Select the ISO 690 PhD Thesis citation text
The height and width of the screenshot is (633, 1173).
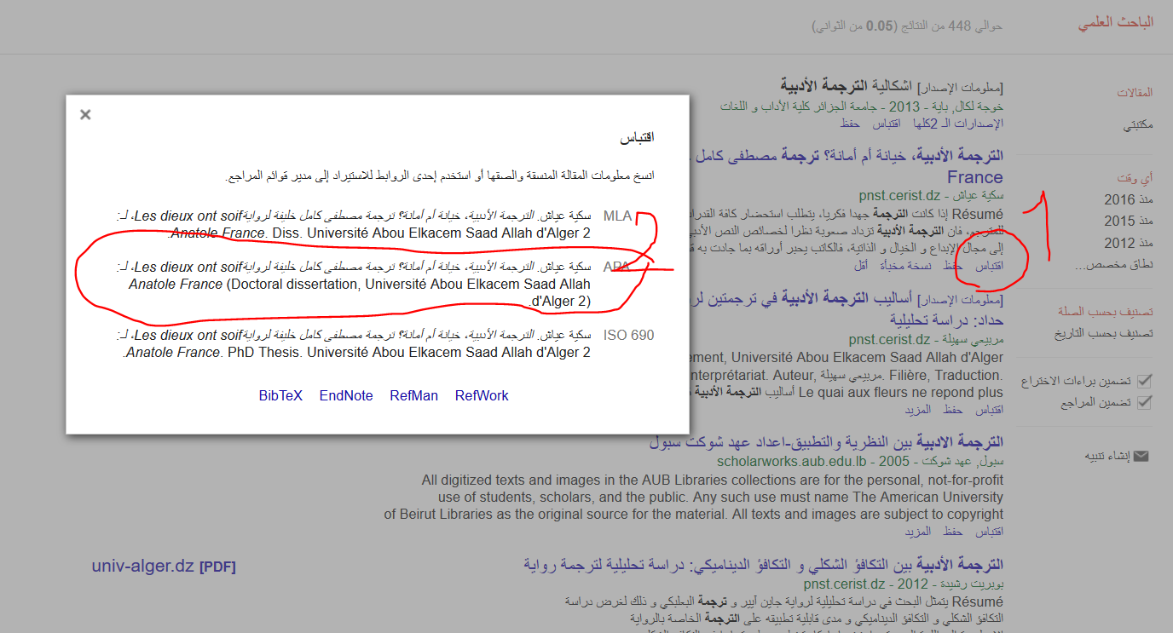click(x=354, y=343)
